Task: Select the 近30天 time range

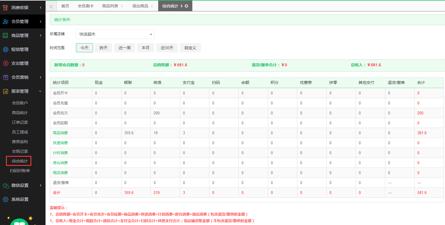Action: pos(167,48)
